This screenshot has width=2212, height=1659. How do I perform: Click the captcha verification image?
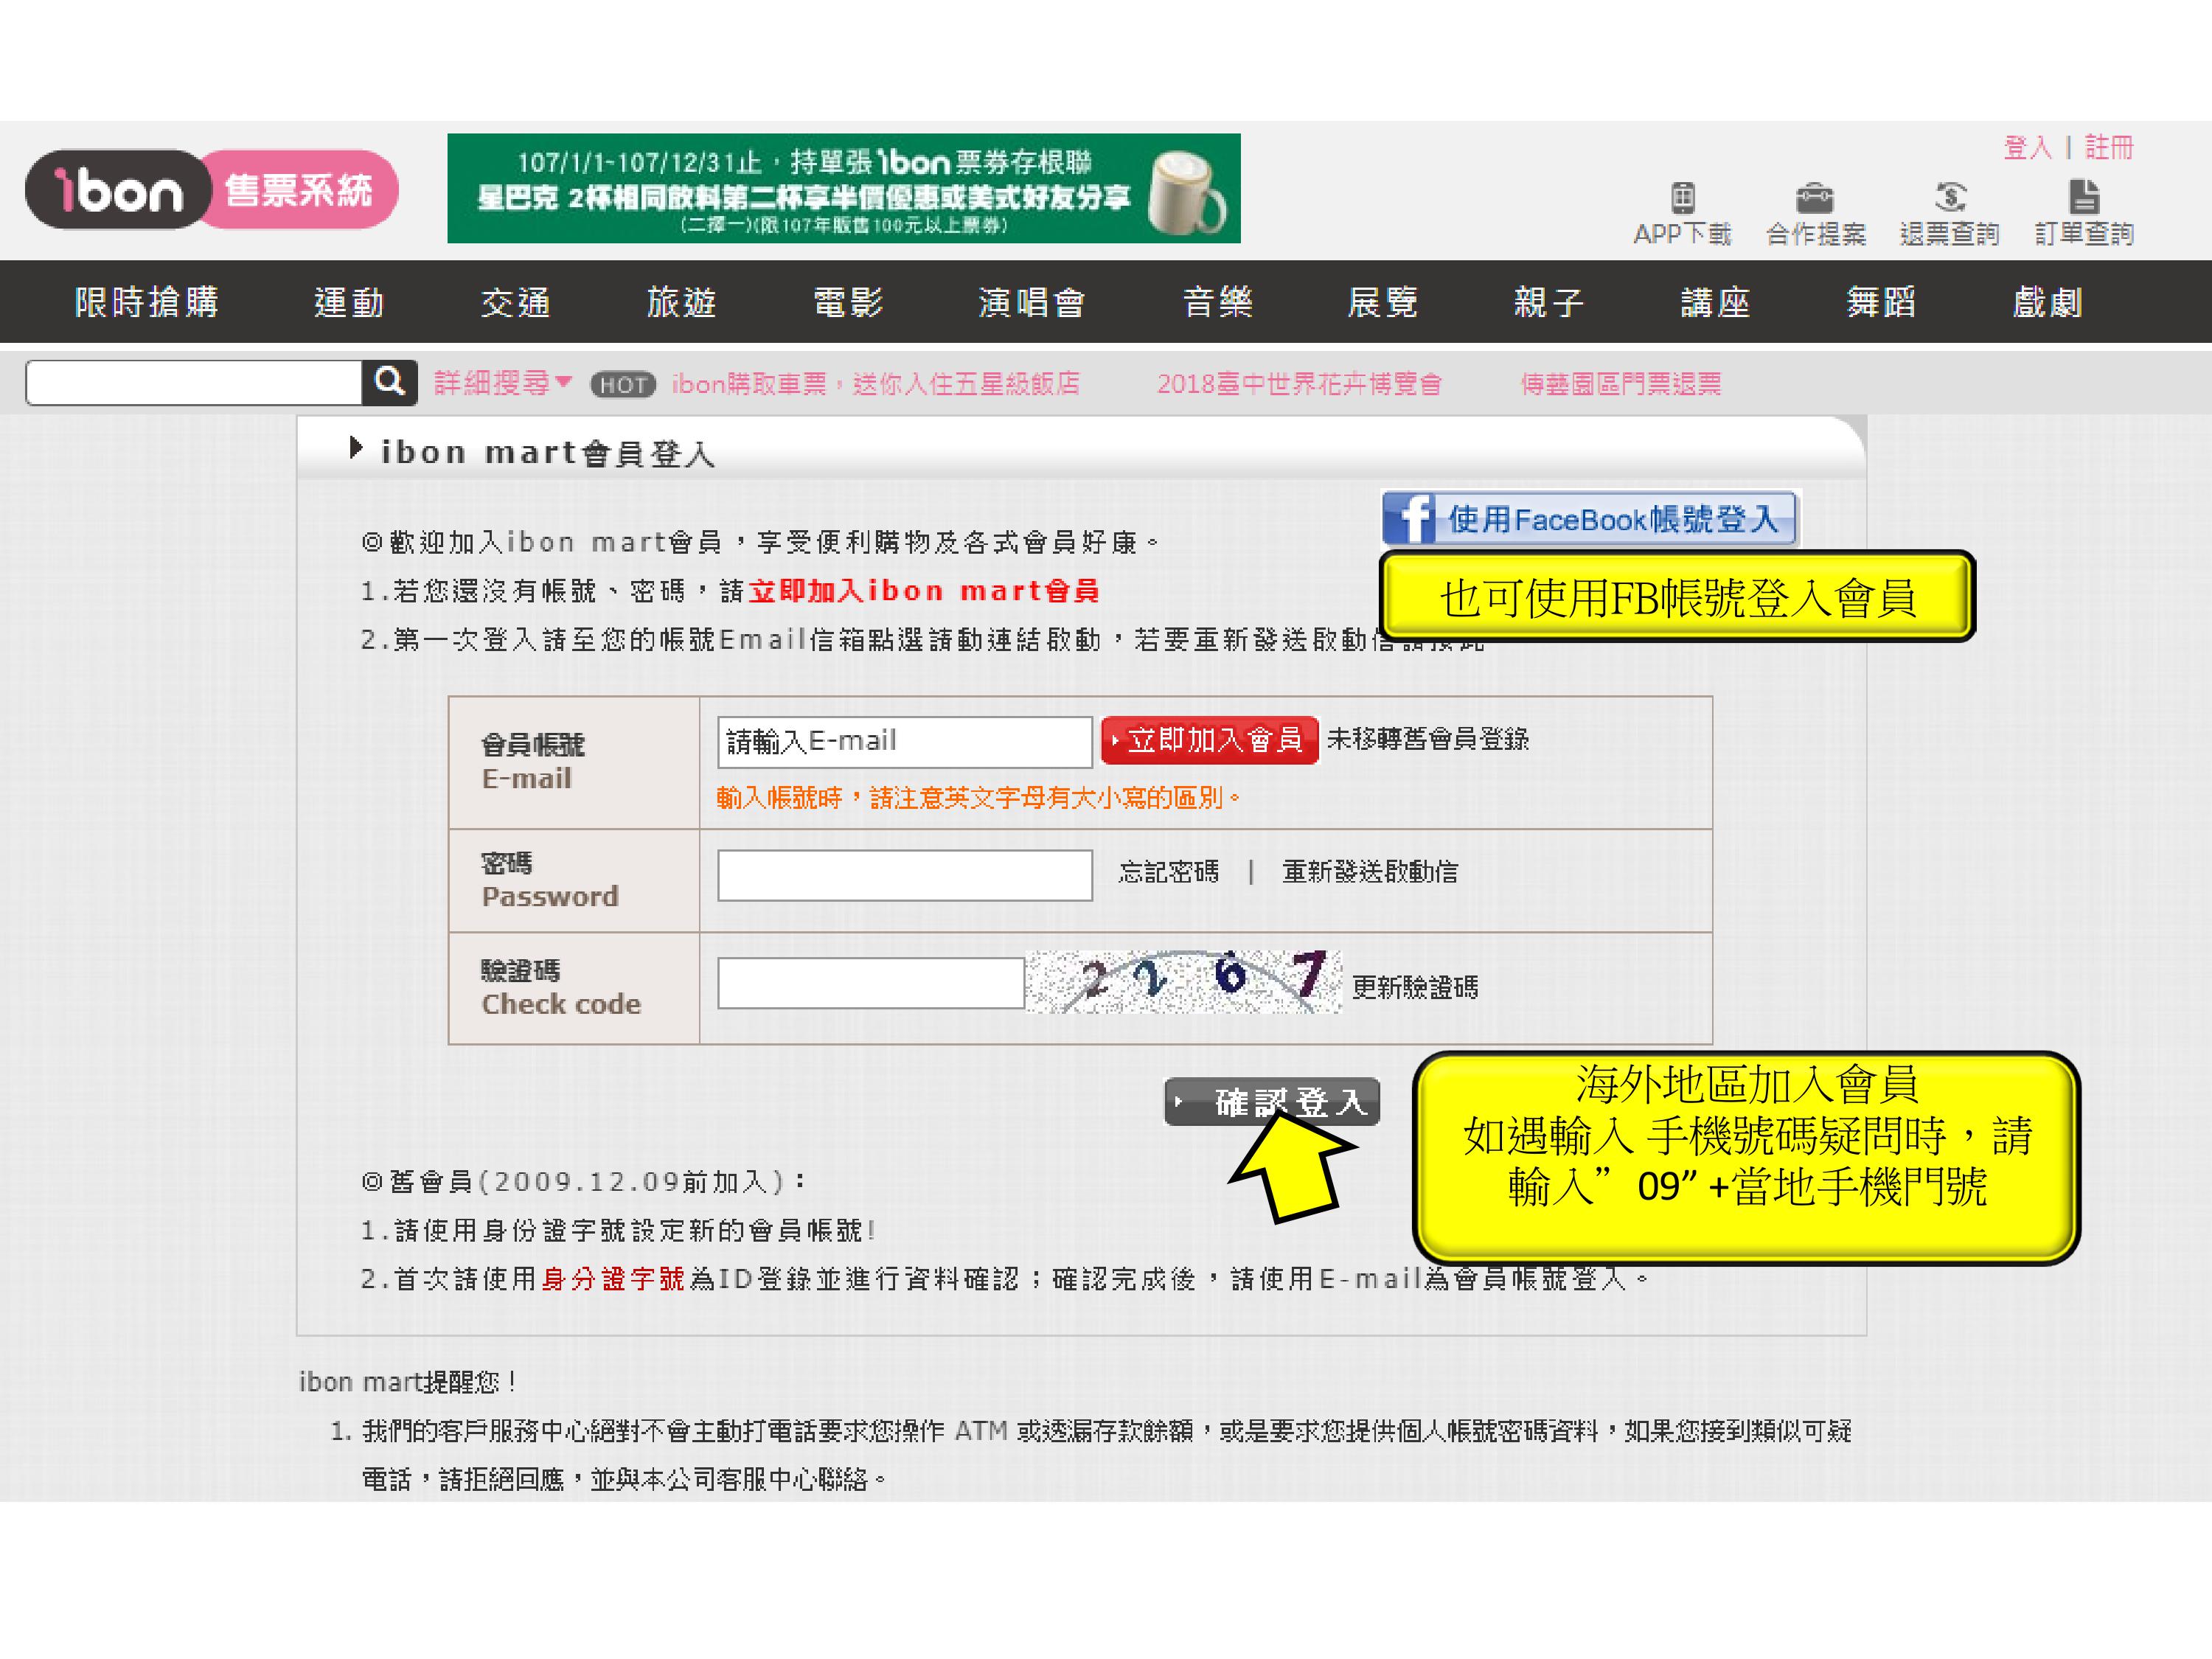coord(1183,981)
